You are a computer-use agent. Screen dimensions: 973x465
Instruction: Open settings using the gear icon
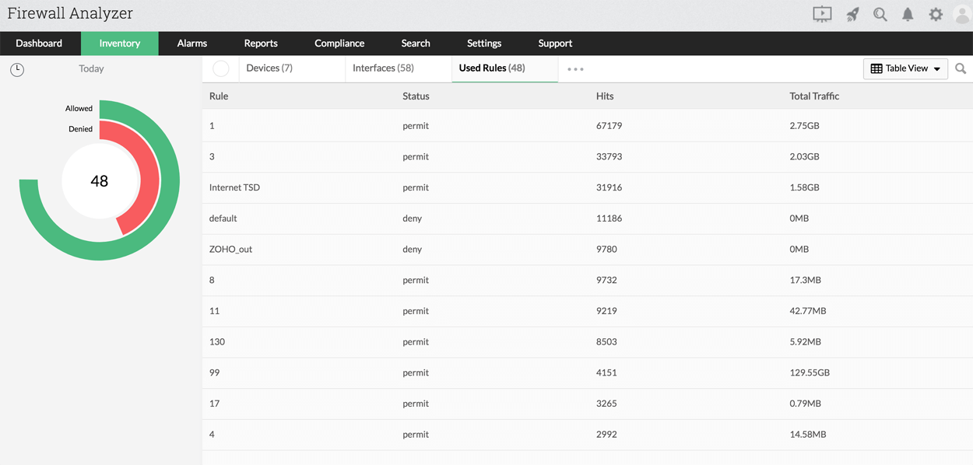tap(936, 13)
